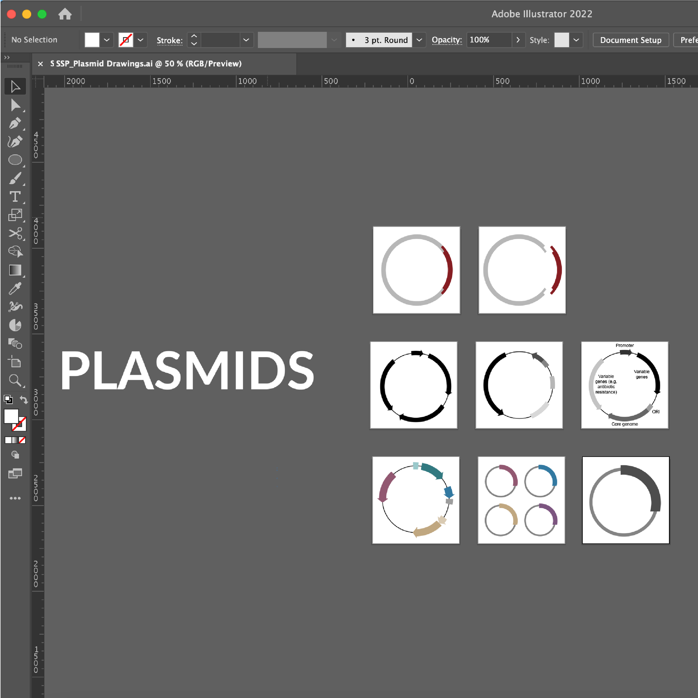Click the Document Setup button
The image size is (698, 698).
point(631,40)
